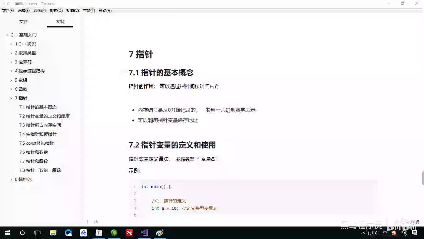This screenshot has width=424, height=239.
Task: Switch to the 文件 sidebar tab
Action: pos(24,22)
